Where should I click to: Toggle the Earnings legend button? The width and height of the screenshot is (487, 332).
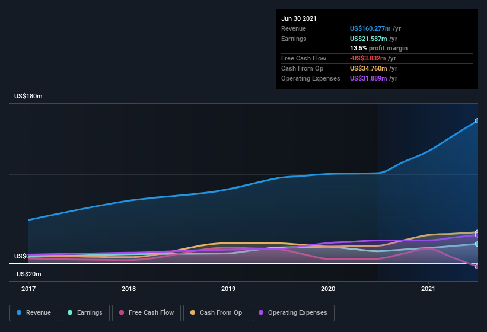point(85,313)
